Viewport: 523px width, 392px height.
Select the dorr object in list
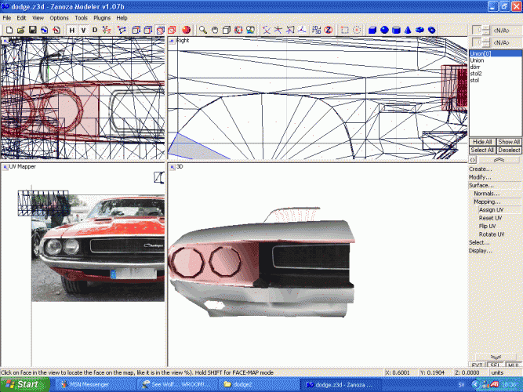[474, 67]
